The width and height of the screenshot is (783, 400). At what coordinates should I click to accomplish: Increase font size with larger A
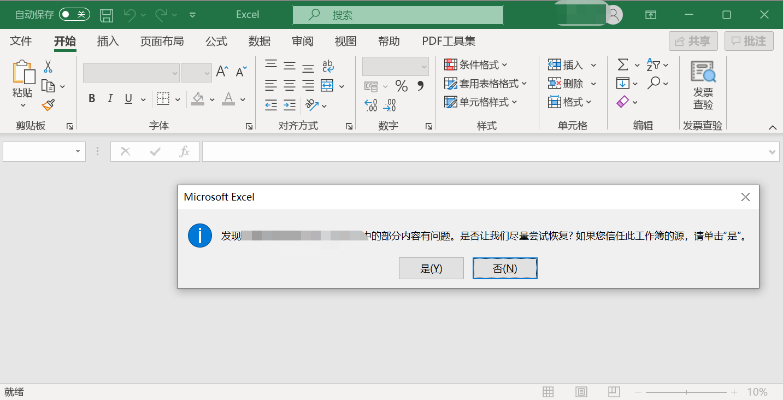tap(222, 71)
